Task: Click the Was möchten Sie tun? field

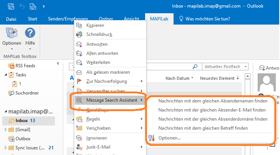Action: click(208, 19)
